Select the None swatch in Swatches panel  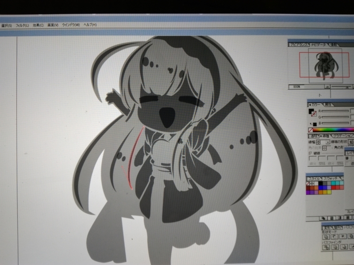308,184
